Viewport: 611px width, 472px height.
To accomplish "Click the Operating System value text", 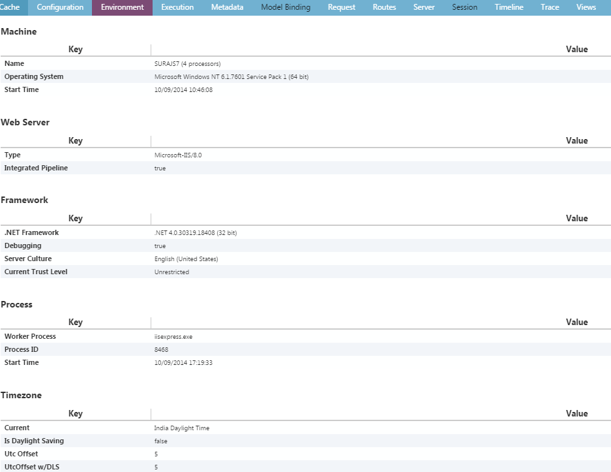I will [x=231, y=77].
